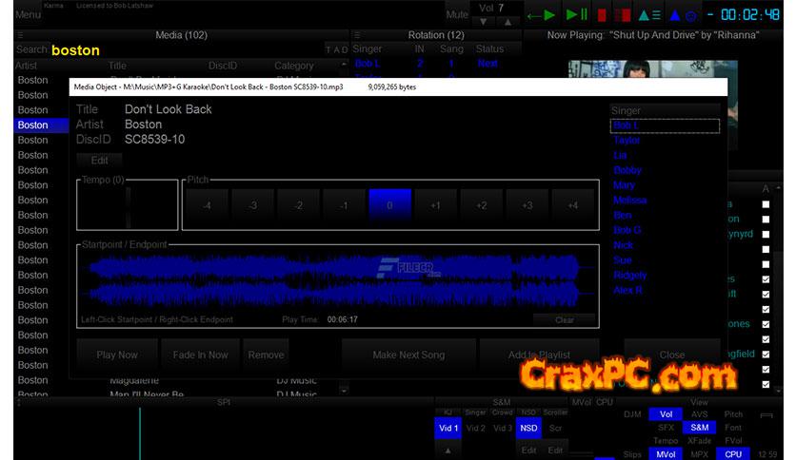
Task: Set pitch to +2
Action: (x=481, y=205)
